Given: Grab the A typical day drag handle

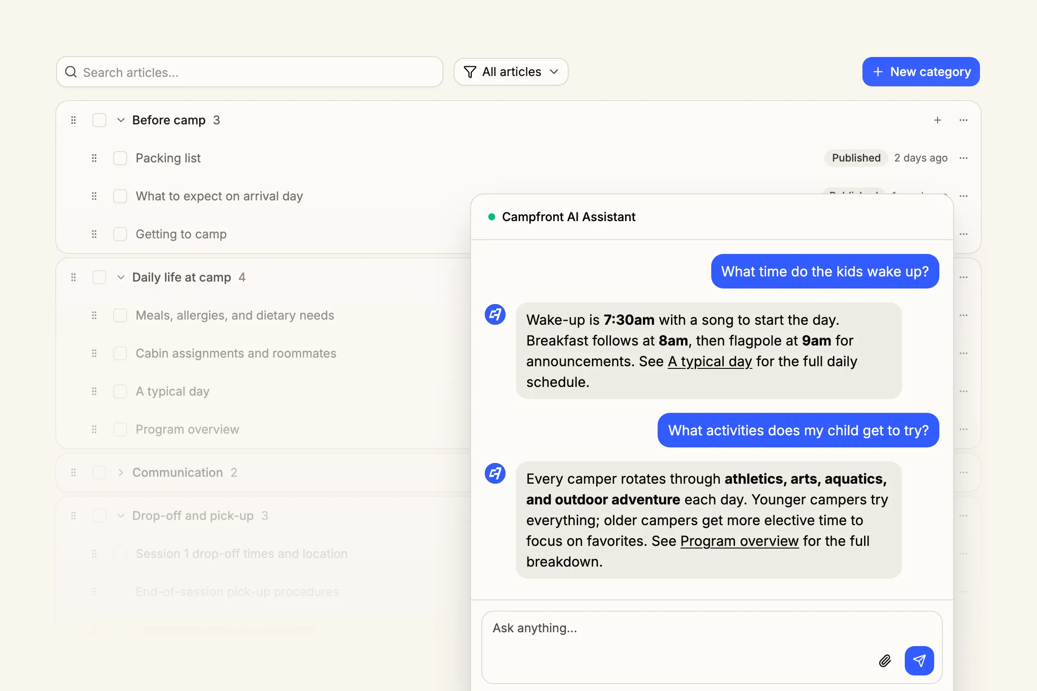Looking at the screenshot, I should [x=94, y=391].
